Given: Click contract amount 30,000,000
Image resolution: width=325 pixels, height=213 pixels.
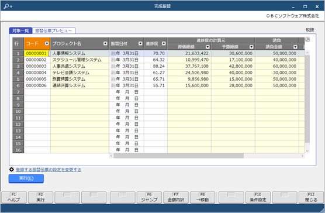Looking at the screenshot, I should tap(285, 73).
